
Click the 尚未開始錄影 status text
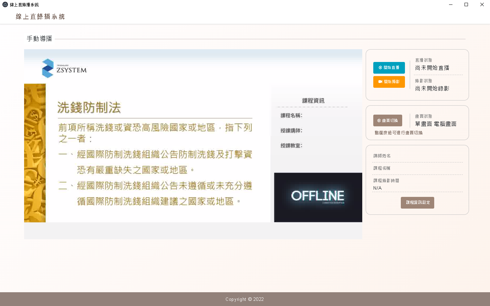(432, 88)
